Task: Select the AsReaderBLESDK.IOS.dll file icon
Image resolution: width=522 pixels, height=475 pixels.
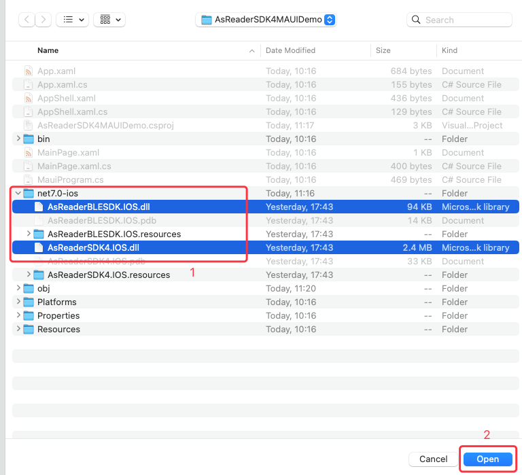Action: point(39,207)
